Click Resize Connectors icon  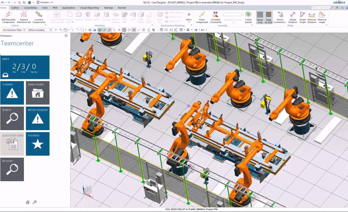tap(280, 17)
